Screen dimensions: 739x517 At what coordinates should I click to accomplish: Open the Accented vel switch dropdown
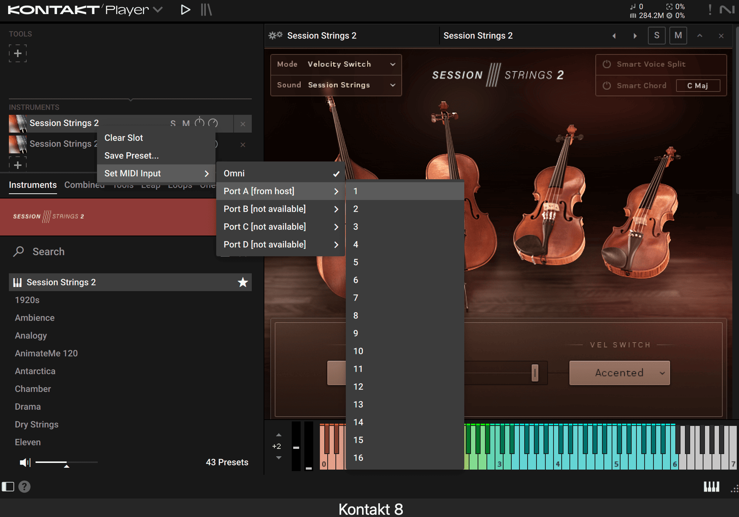[619, 373]
